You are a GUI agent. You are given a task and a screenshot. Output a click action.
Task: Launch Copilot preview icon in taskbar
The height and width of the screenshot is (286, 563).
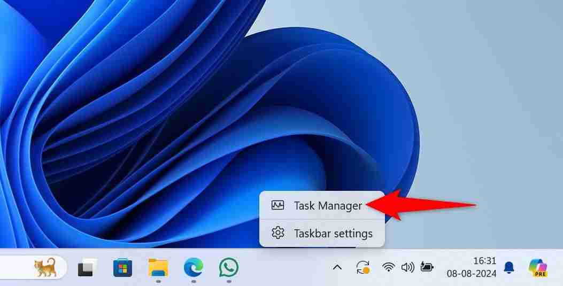click(537, 268)
